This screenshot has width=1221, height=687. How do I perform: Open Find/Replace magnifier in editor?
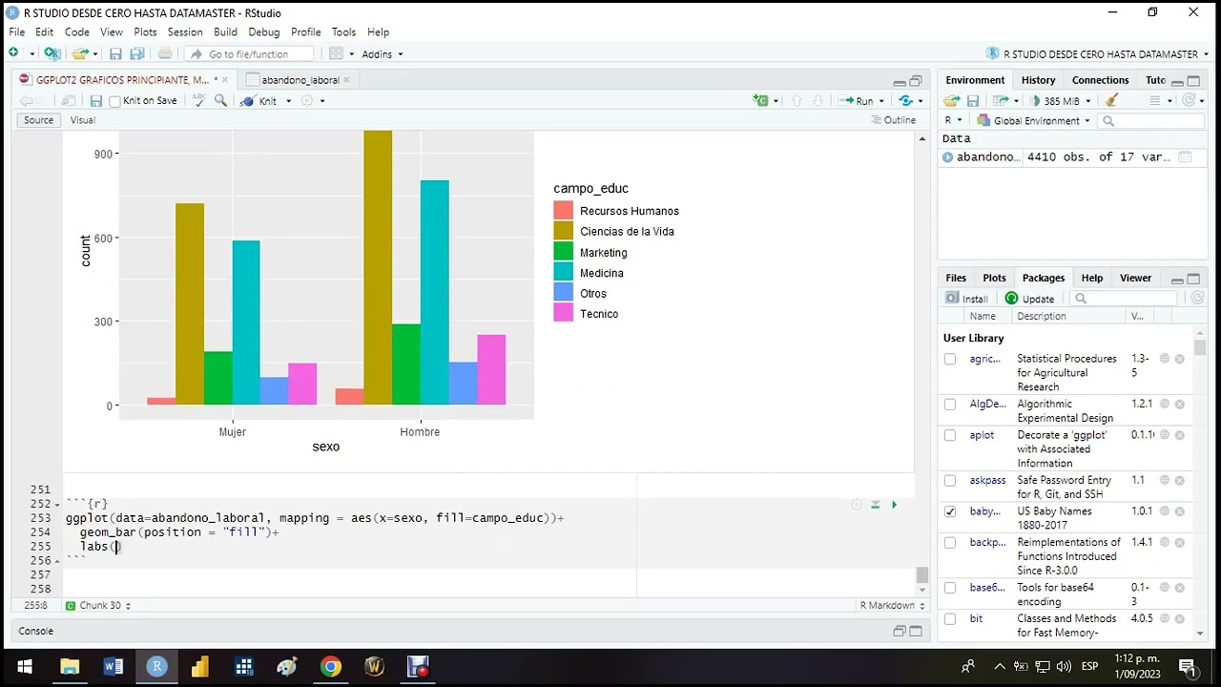point(221,100)
